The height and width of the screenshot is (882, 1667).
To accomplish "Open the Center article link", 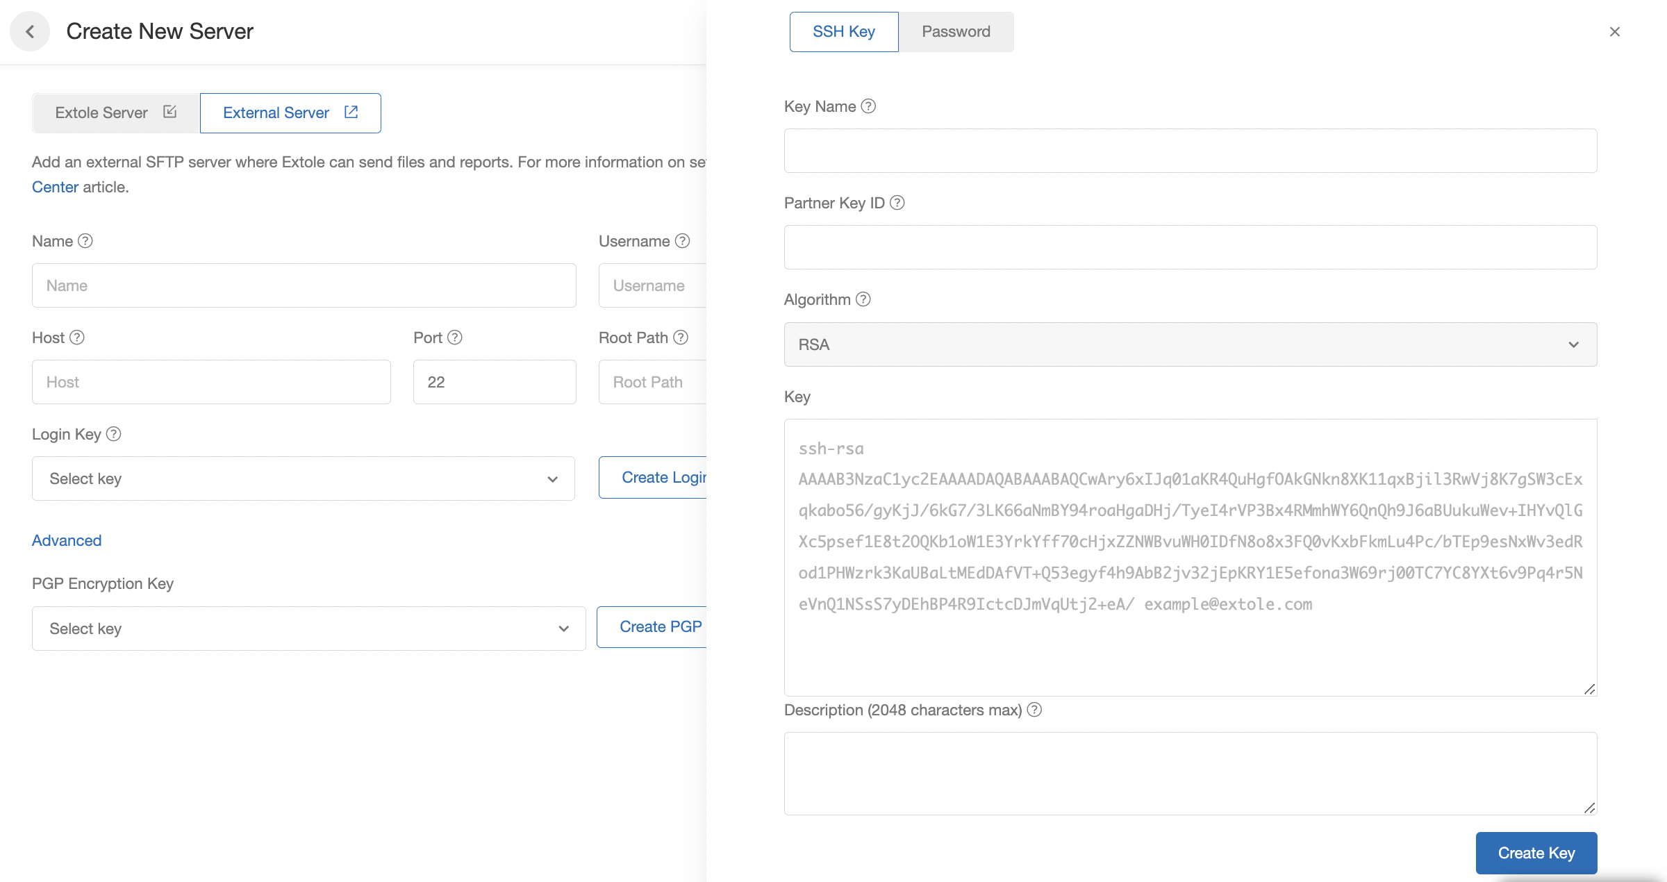I will (55, 187).
